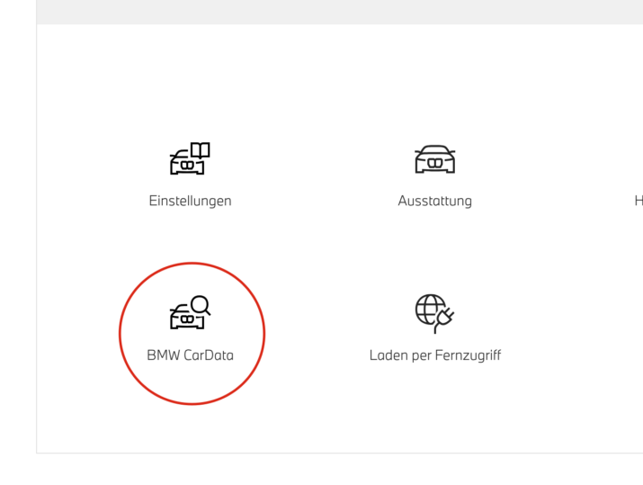Click the word "Fernzugriff" in the charging label
The height and width of the screenshot is (485, 643).
click(x=468, y=355)
